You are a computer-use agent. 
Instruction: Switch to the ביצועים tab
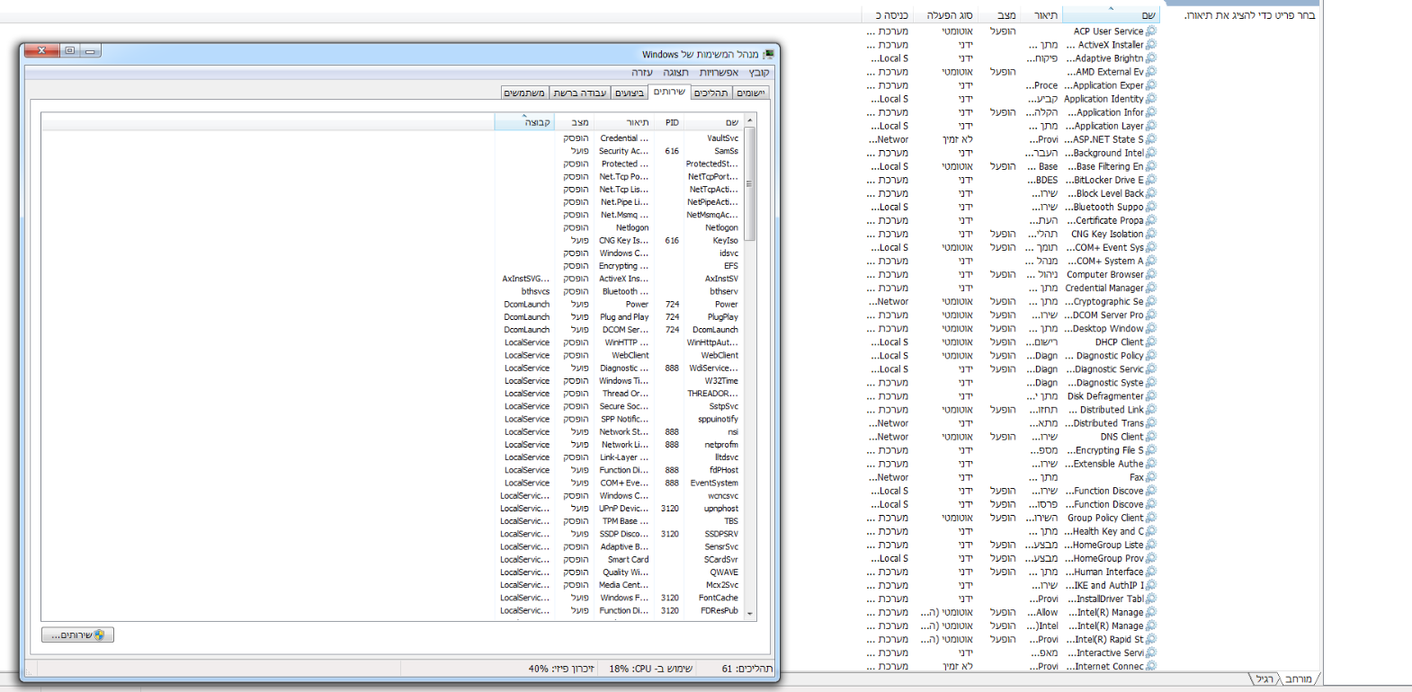click(x=630, y=93)
